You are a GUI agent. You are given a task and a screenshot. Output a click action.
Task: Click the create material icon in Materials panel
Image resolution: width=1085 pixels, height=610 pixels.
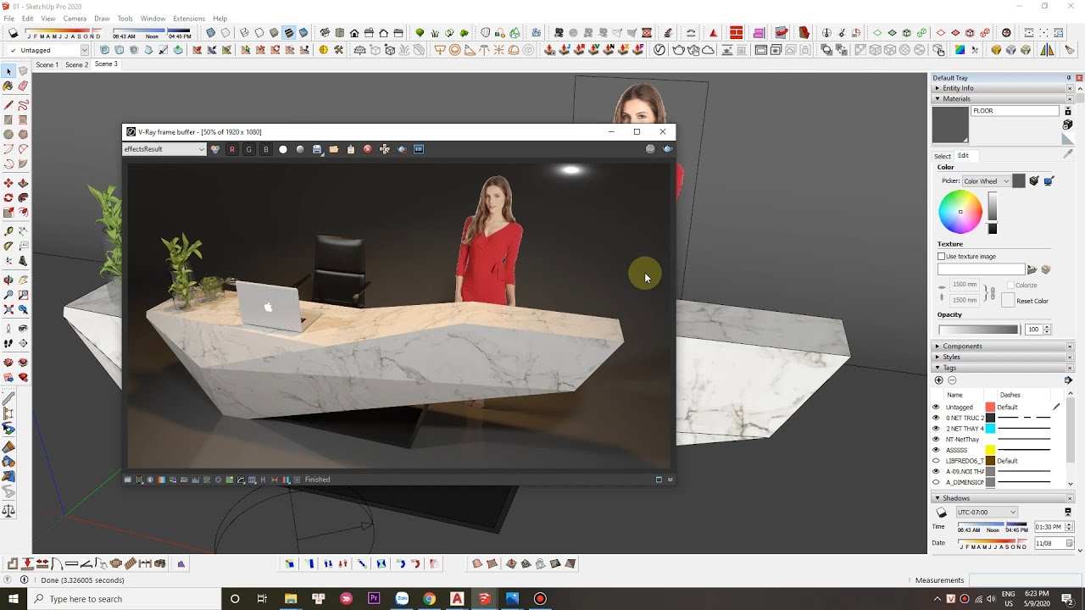click(1067, 125)
